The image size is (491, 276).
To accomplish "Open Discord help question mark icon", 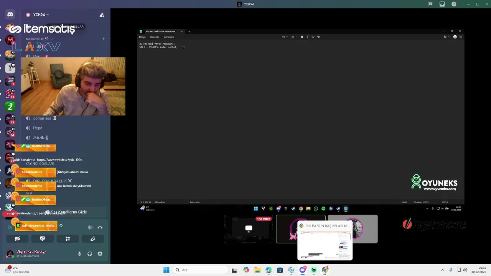I will coord(454,4).
